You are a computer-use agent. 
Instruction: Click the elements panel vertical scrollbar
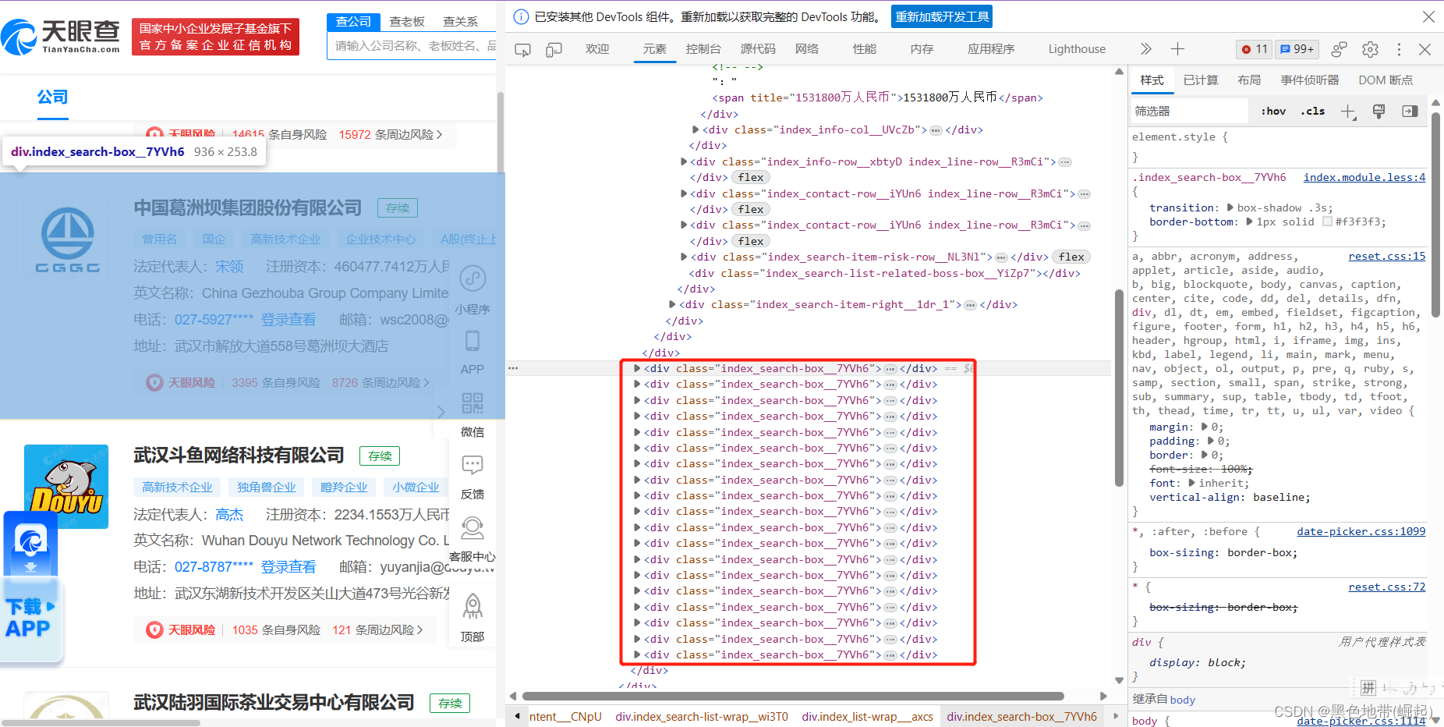coord(1119,388)
